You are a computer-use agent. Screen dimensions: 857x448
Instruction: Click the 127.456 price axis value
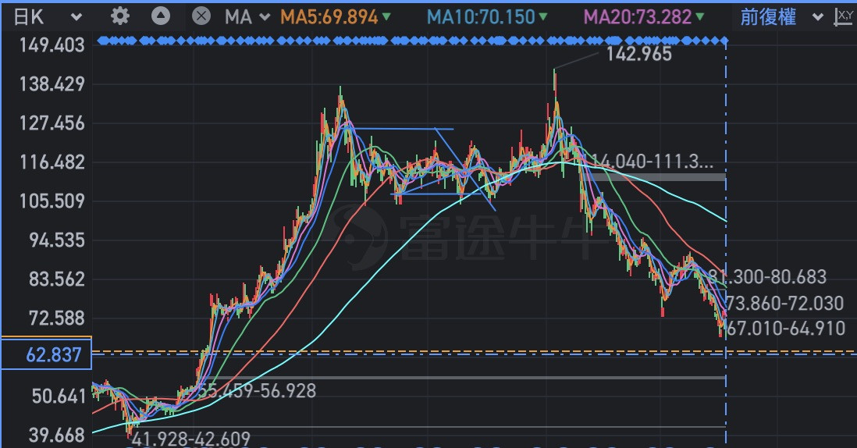coord(52,123)
